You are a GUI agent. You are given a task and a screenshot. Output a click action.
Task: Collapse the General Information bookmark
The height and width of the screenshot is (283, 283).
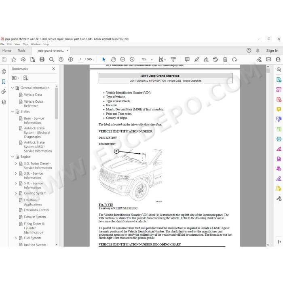pos(13,88)
